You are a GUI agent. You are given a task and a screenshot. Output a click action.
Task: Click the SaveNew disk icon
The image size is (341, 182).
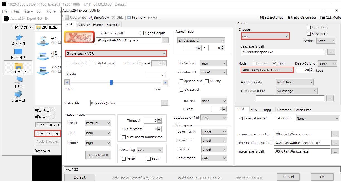(x=91, y=17)
